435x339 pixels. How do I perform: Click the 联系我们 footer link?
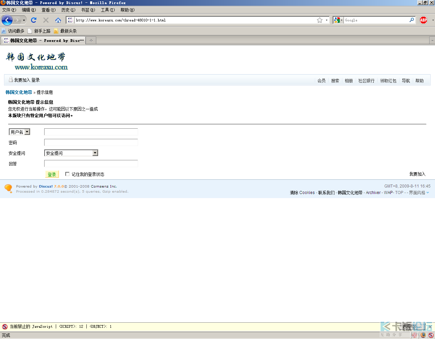click(x=327, y=193)
